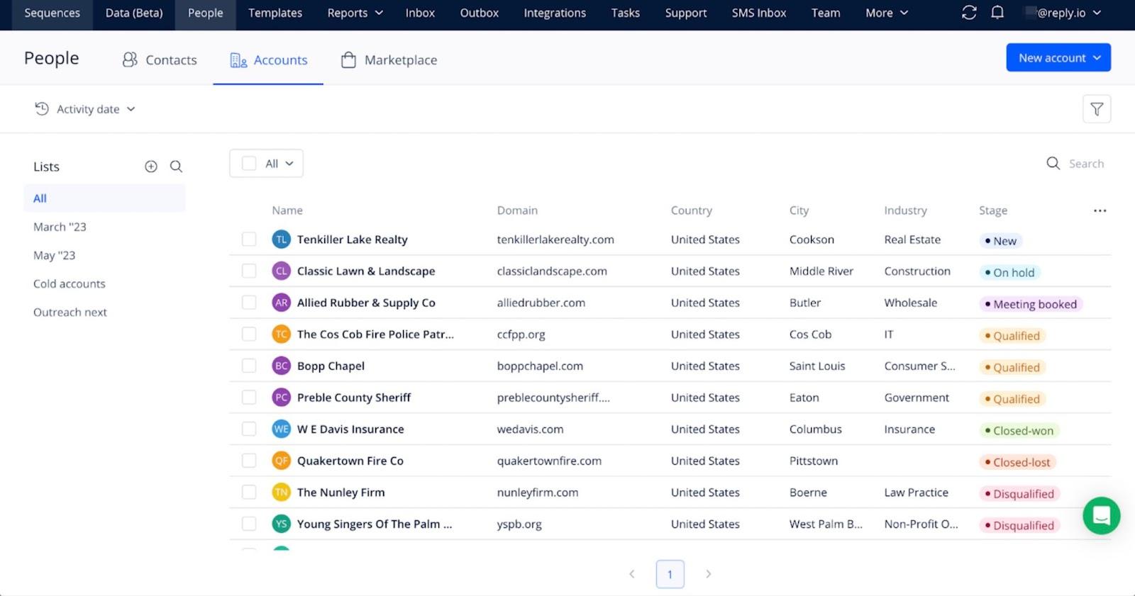This screenshot has width=1135, height=596.
Task: Click the Preble County PC avatar
Action: (x=282, y=398)
